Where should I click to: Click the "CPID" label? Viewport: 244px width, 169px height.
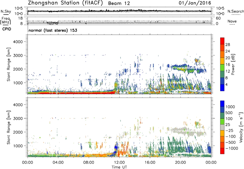click(x=7, y=29)
